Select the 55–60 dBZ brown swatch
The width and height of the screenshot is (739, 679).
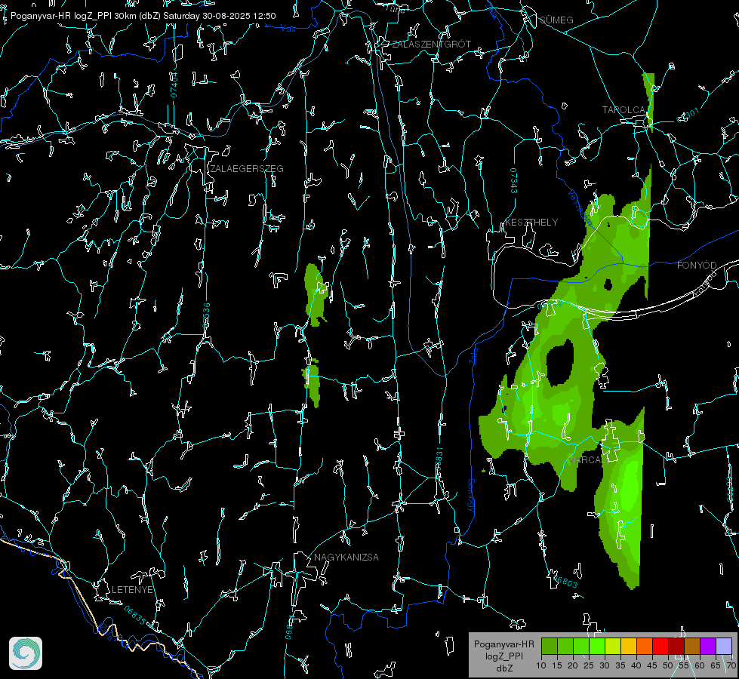pyautogui.click(x=692, y=646)
